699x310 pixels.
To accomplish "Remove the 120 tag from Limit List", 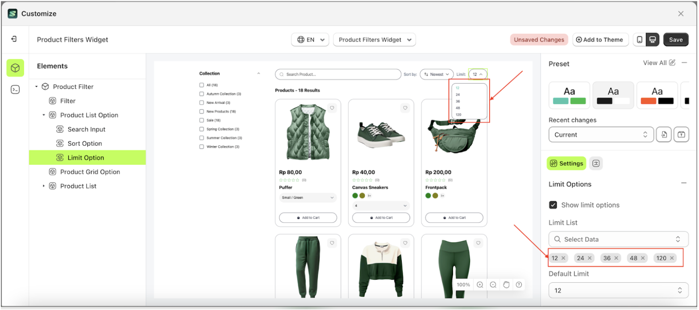I will pyautogui.click(x=672, y=258).
